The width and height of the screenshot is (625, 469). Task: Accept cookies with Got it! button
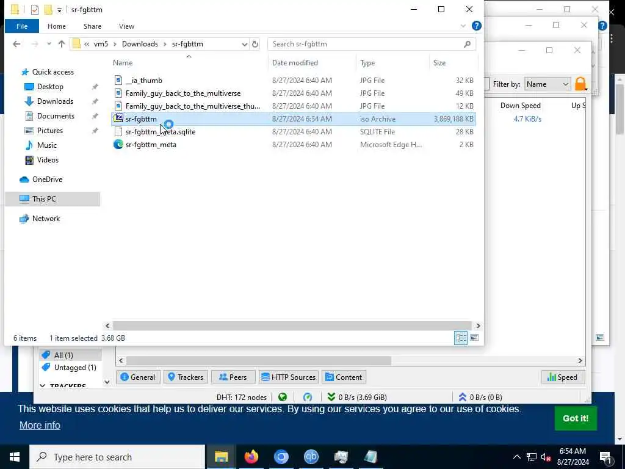pyautogui.click(x=575, y=418)
